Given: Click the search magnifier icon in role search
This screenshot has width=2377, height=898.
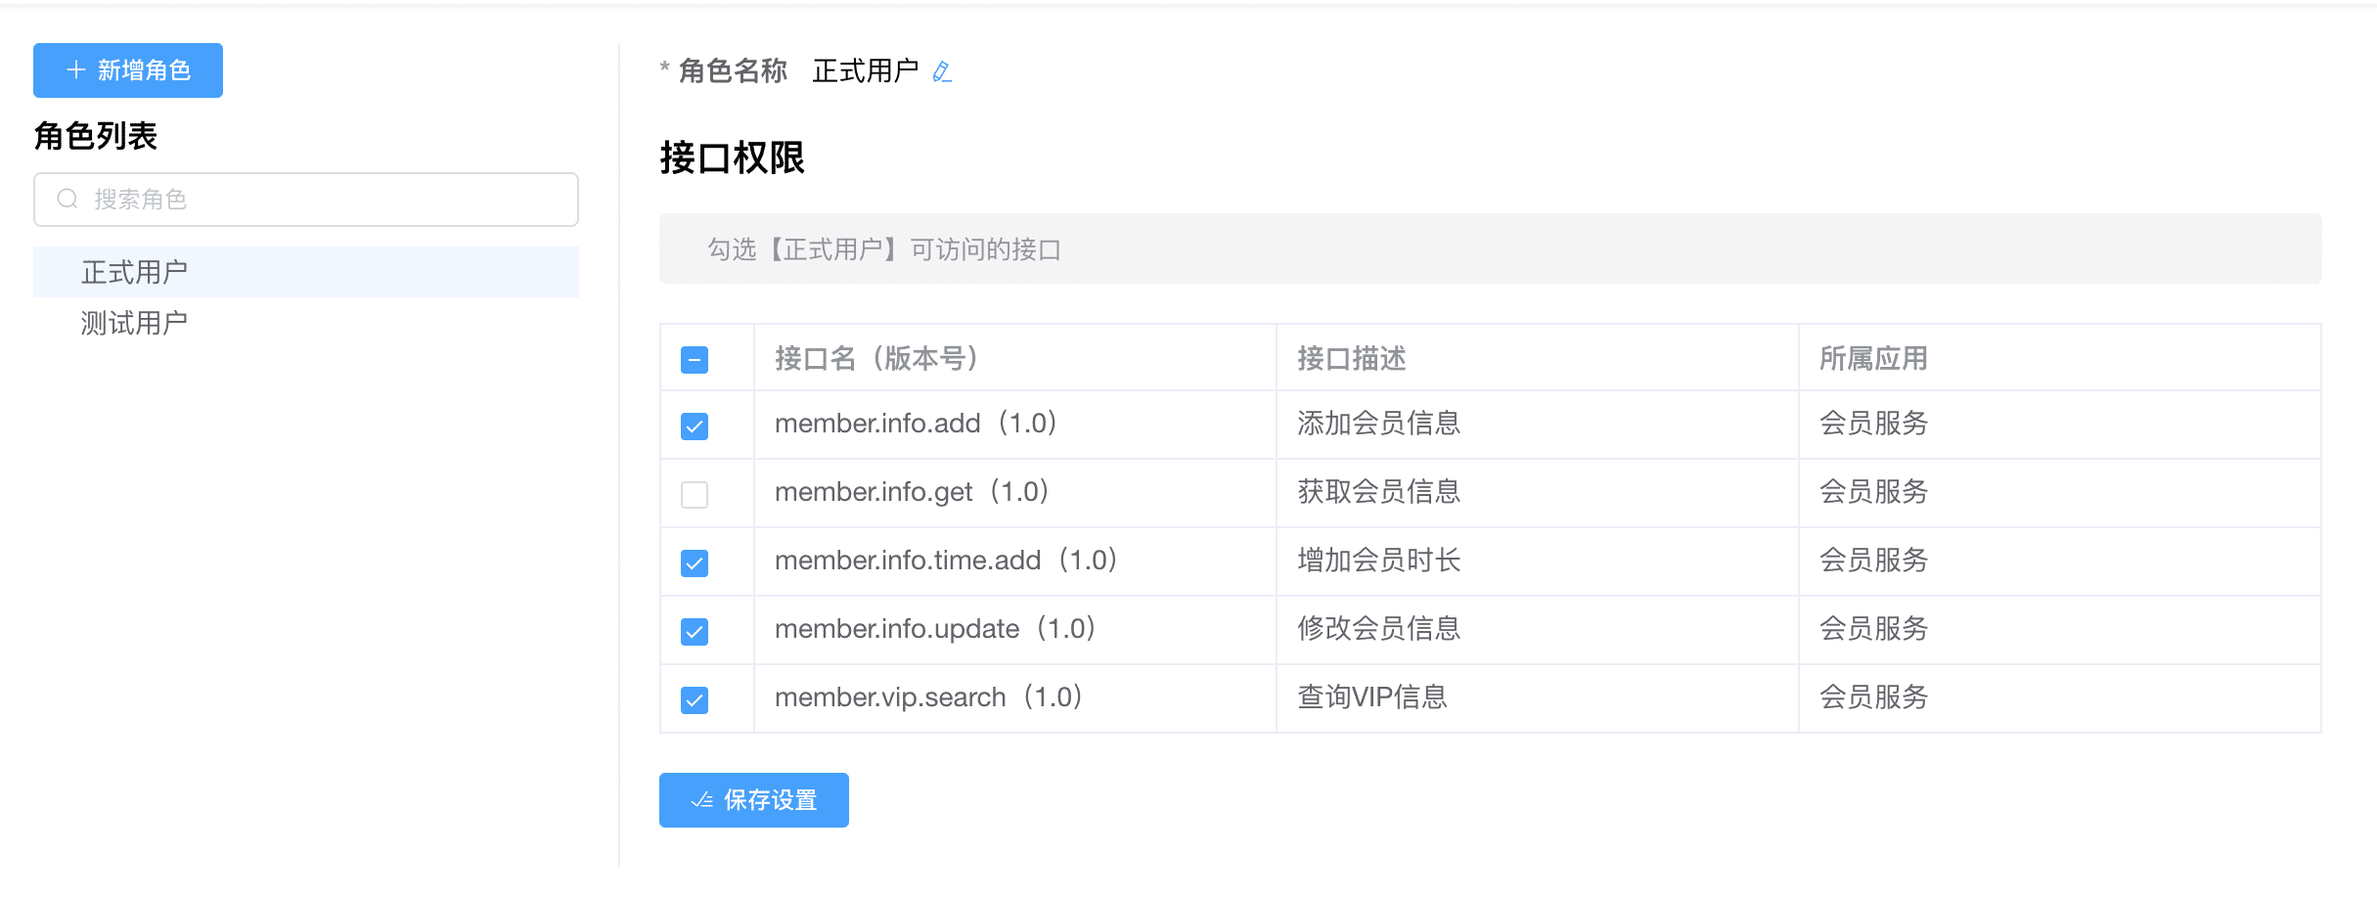Looking at the screenshot, I should click(x=67, y=200).
